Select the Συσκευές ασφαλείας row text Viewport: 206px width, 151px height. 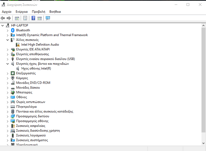(x=31, y=126)
